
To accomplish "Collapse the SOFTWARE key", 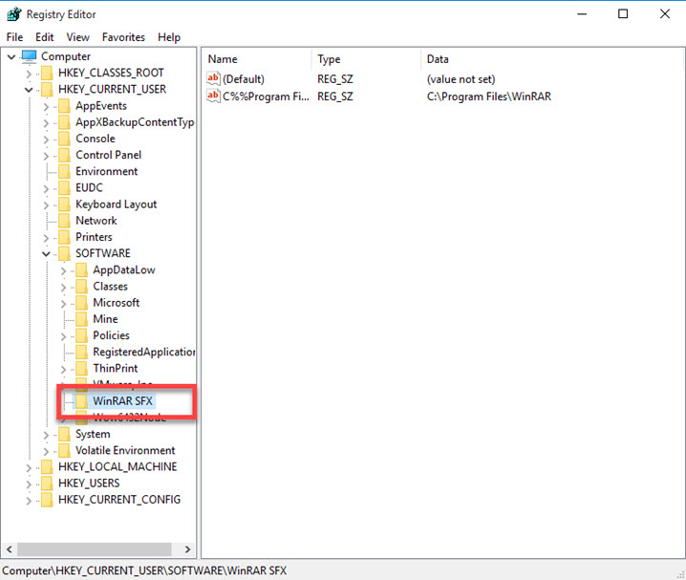I will coord(46,254).
